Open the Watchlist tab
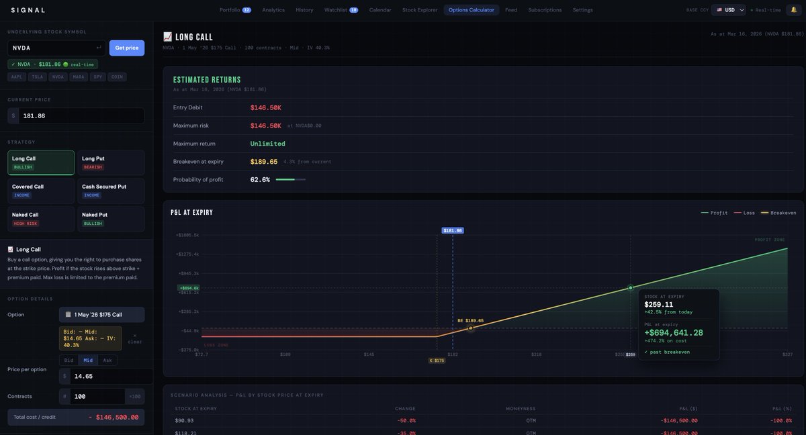Screen dimensions: 806x435 [x=341, y=10]
